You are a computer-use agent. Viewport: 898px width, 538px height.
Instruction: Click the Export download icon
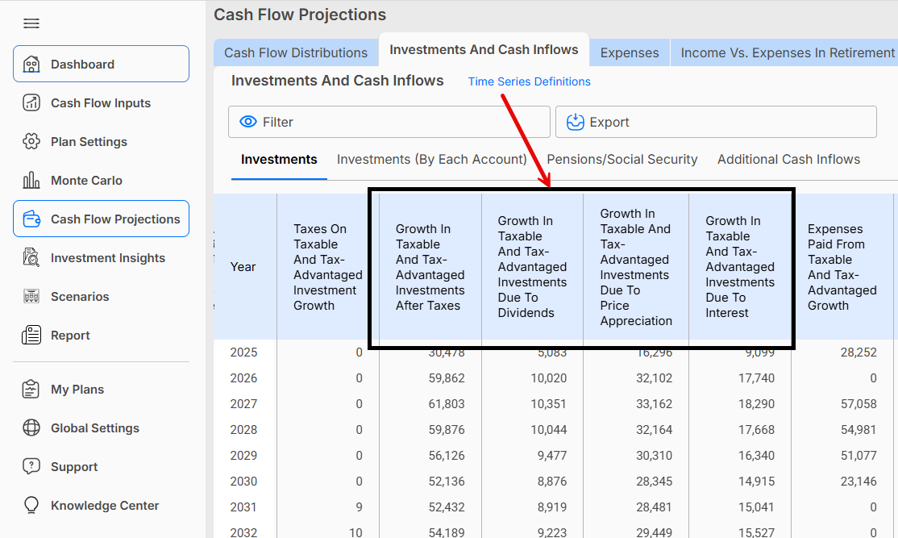[575, 122]
